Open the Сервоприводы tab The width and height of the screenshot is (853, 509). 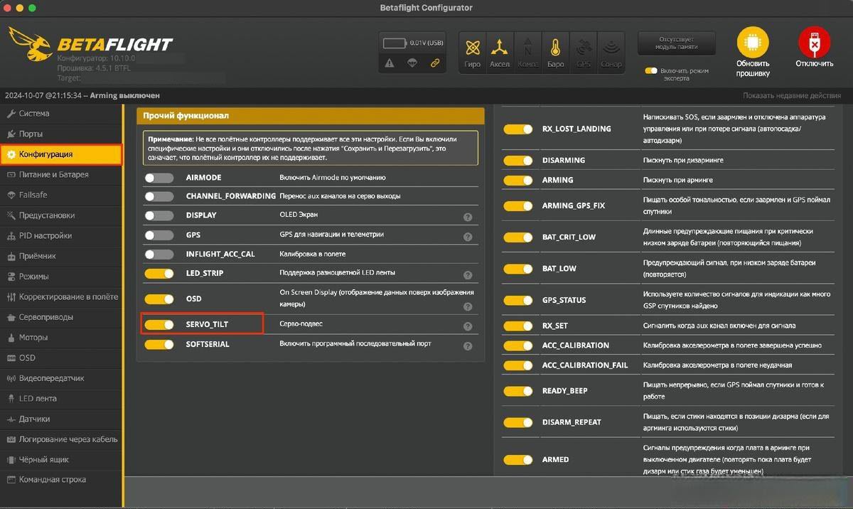click(61, 317)
